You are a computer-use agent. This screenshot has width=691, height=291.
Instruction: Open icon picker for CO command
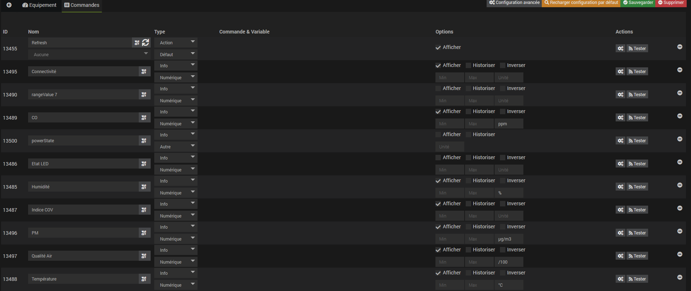(144, 117)
